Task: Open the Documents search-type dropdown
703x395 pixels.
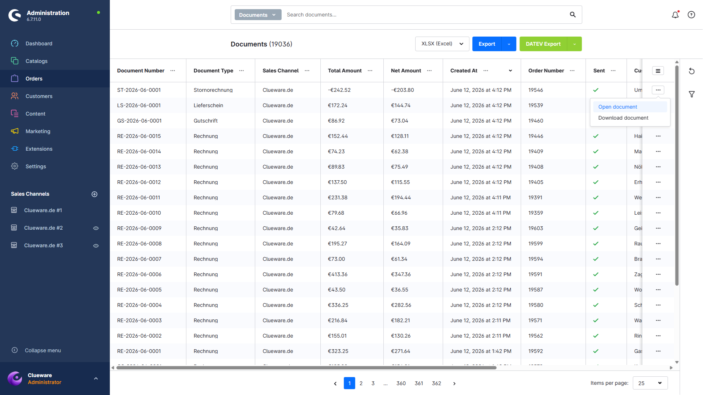Action: coord(258,15)
